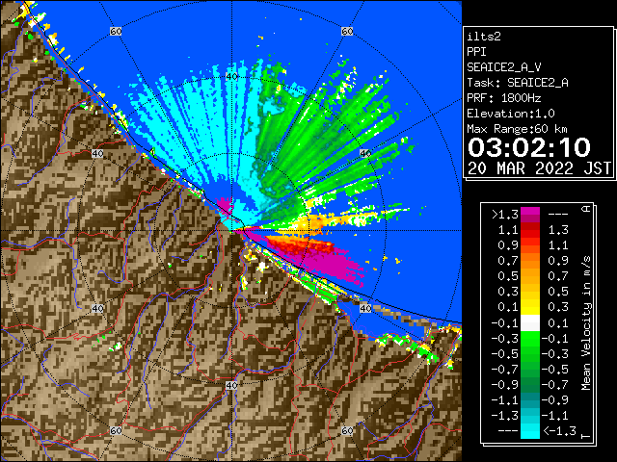617x462 pixels.
Task: Click the "Max Range:60 km" text
Action: 517,129
